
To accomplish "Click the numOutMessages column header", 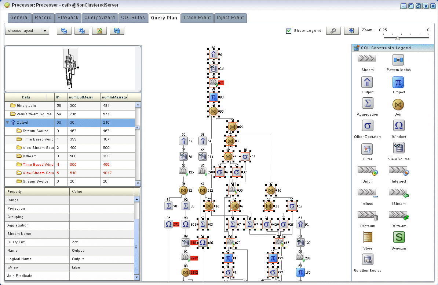I will 84,97.
